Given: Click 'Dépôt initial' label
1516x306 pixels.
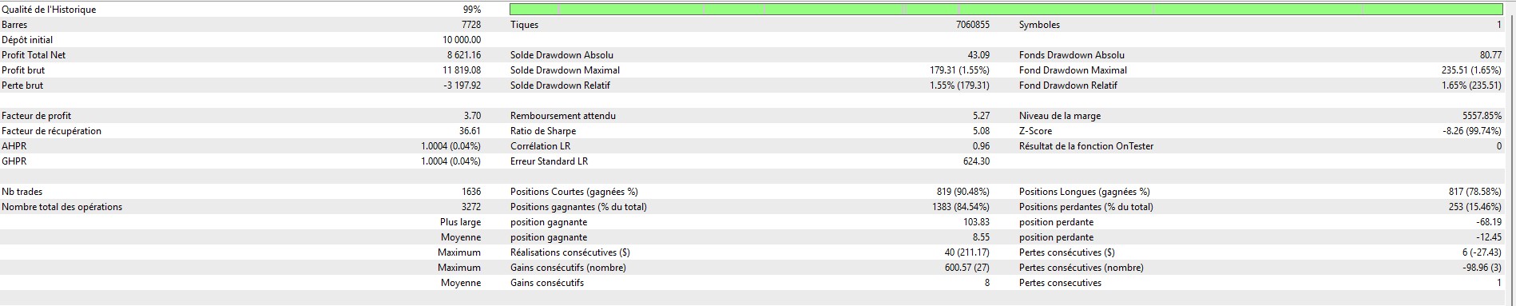Looking at the screenshot, I should (27, 40).
